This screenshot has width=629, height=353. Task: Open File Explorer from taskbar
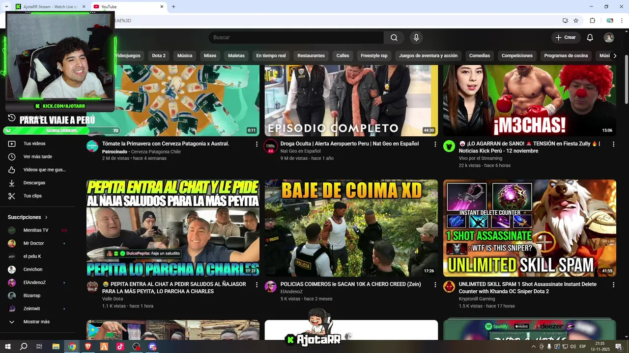56,347
